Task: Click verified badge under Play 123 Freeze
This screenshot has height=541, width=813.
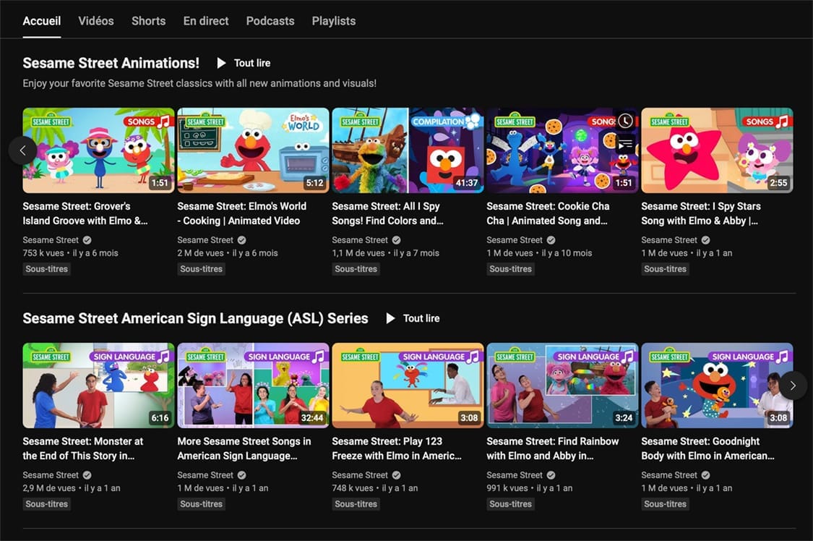Action: click(396, 475)
